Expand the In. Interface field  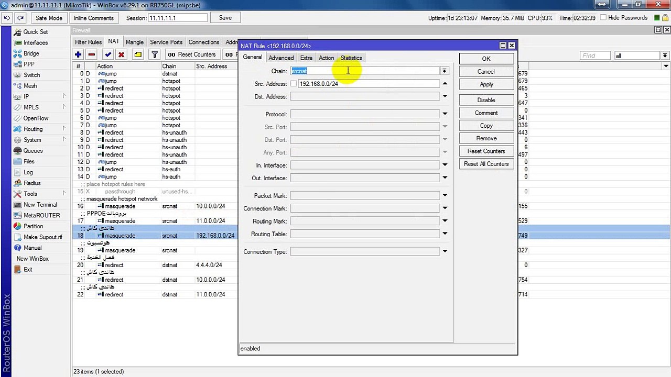(x=445, y=165)
